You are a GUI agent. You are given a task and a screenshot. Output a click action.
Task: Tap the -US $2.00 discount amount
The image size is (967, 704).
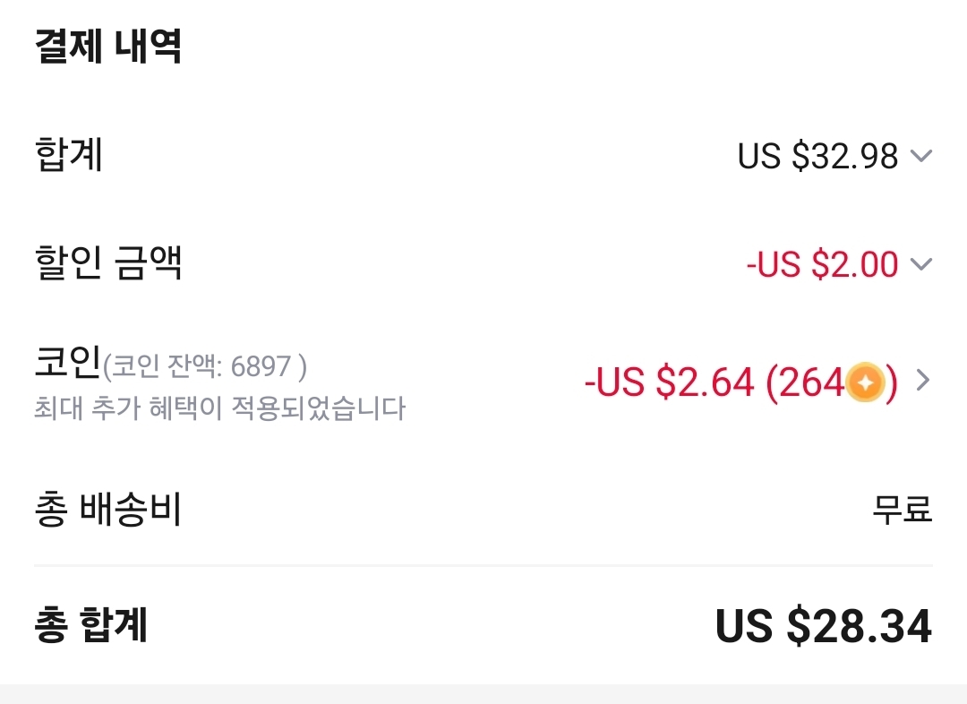point(822,264)
